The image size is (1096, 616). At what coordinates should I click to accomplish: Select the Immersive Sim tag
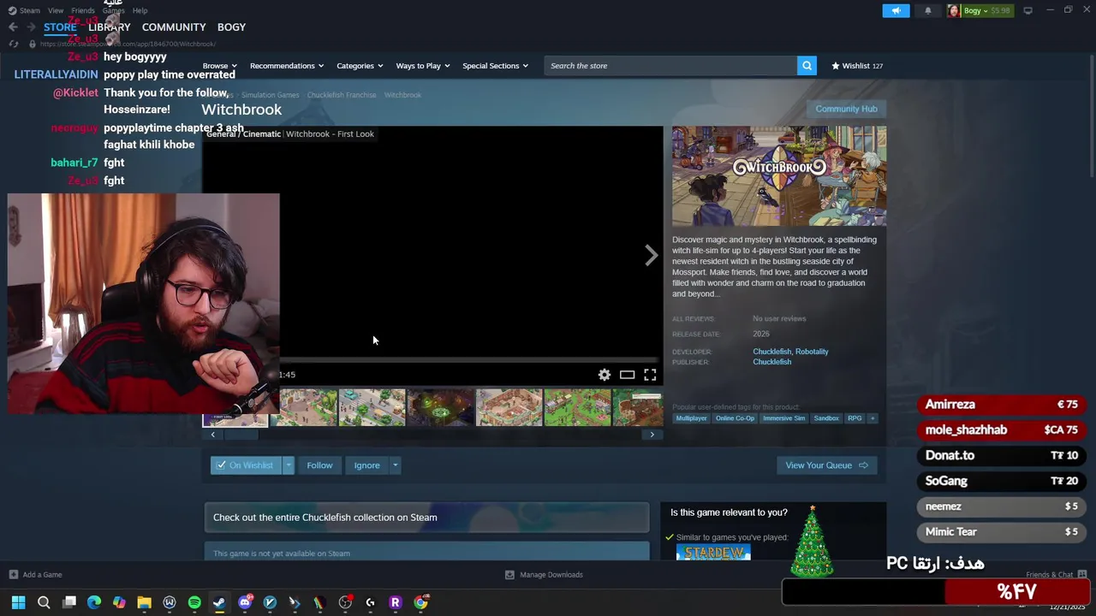(783, 418)
